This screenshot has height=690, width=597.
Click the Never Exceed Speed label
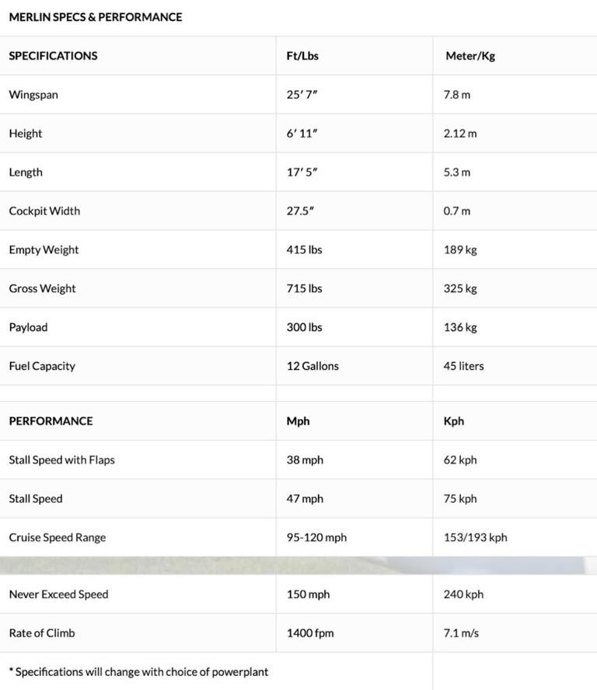click(58, 594)
